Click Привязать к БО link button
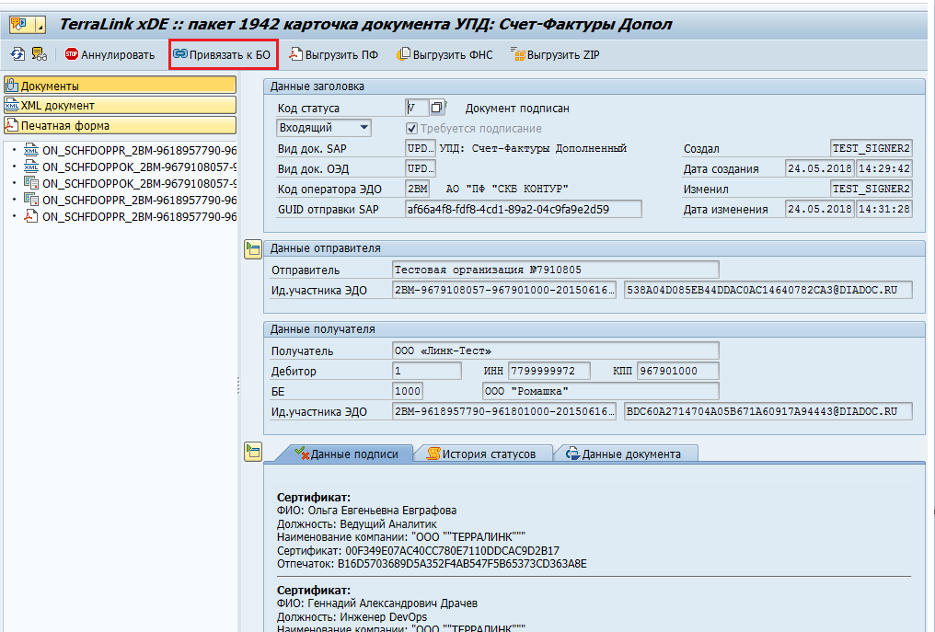This screenshot has width=935, height=632. coord(223,55)
